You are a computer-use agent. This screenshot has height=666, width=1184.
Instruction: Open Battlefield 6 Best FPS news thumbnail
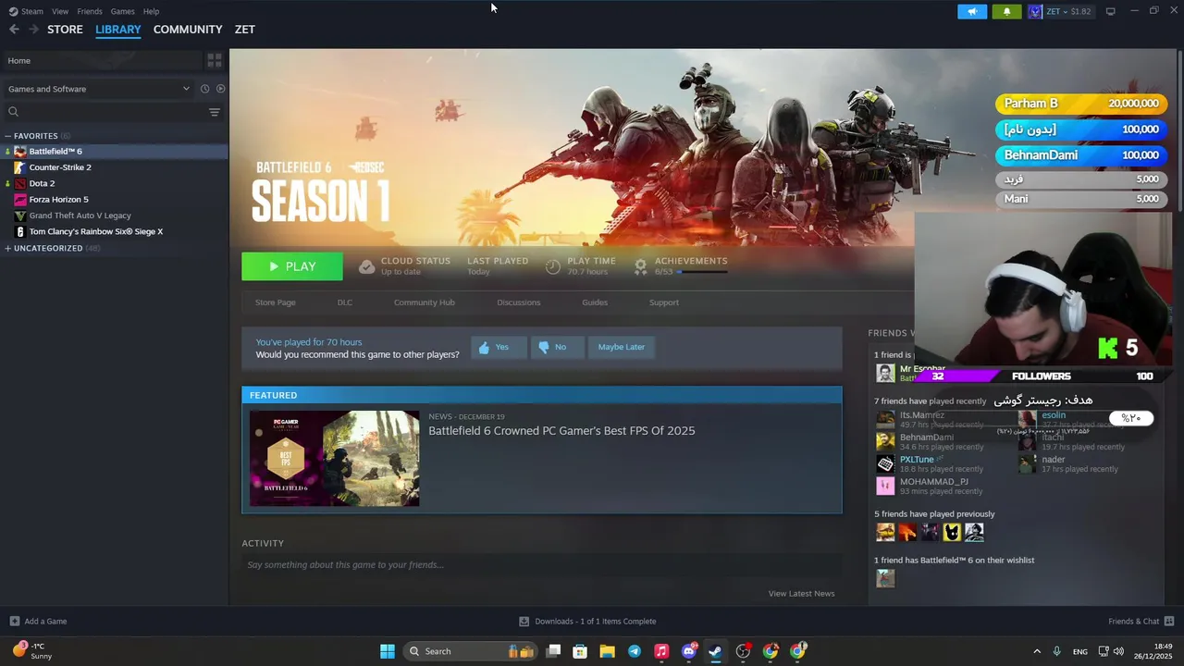[334, 459]
